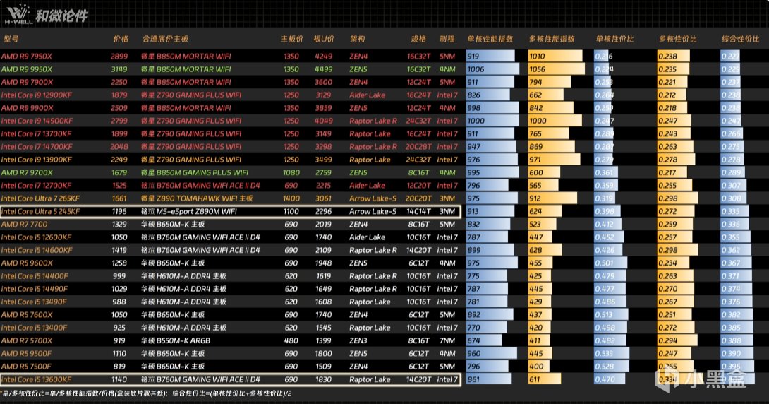
Task: Click the AMD R5 7600X model name
Action: pos(27,315)
